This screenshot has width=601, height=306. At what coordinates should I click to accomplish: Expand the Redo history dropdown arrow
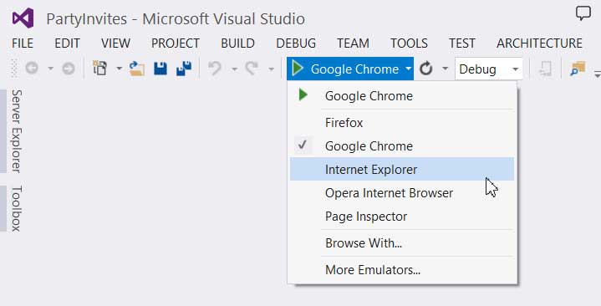coord(271,69)
